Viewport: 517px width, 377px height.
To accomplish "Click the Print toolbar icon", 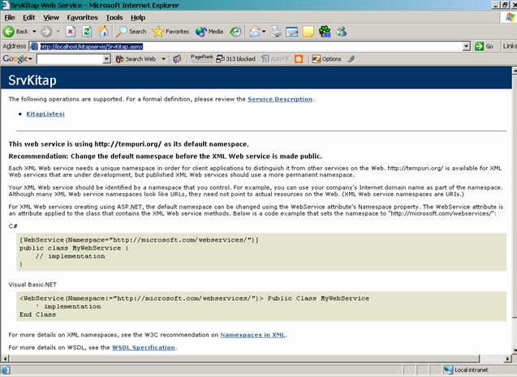I will (x=276, y=32).
